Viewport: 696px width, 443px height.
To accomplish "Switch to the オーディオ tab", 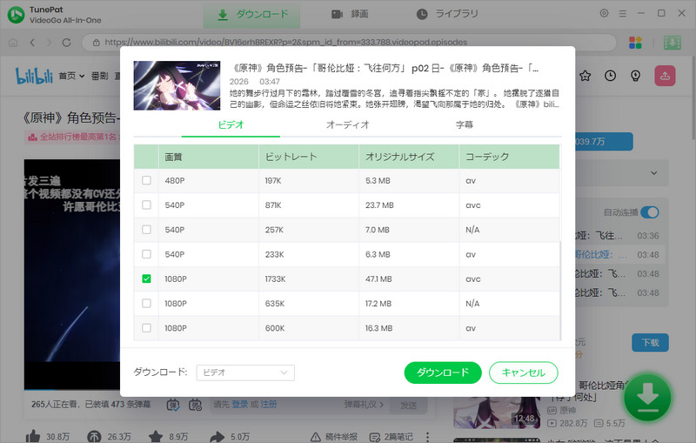I will (347, 124).
